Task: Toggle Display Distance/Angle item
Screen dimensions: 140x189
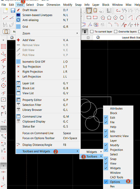Action: point(48,145)
